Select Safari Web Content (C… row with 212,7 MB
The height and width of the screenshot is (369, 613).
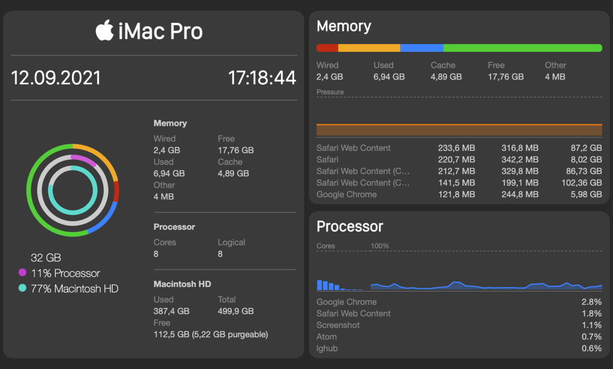[x=459, y=171]
